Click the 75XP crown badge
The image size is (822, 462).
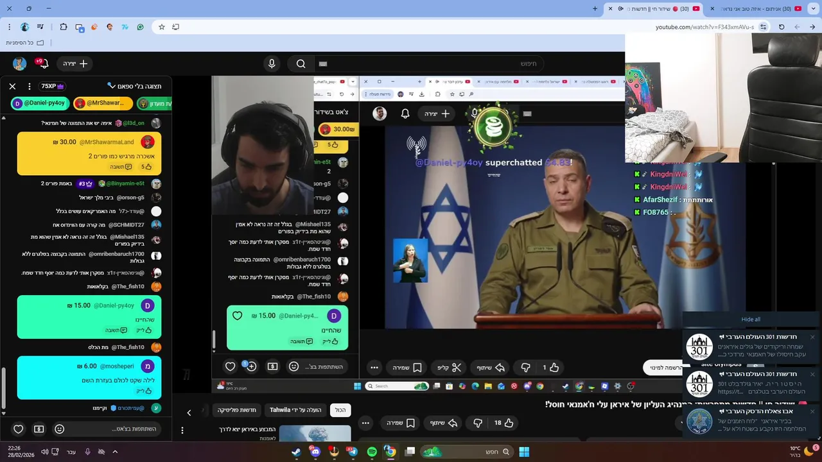click(x=53, y=86)
